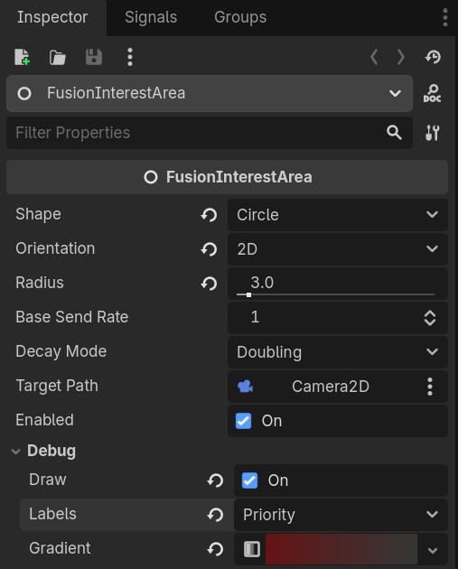This screenshot has width=458, height=569.
Task: Click the Radius value field 3.0
Action: pyautogui.click(x=338, y=283)
